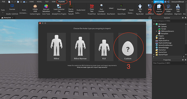The image size is (187, 99).
Task: Open the FILE menu
Action: coord(4,2)
